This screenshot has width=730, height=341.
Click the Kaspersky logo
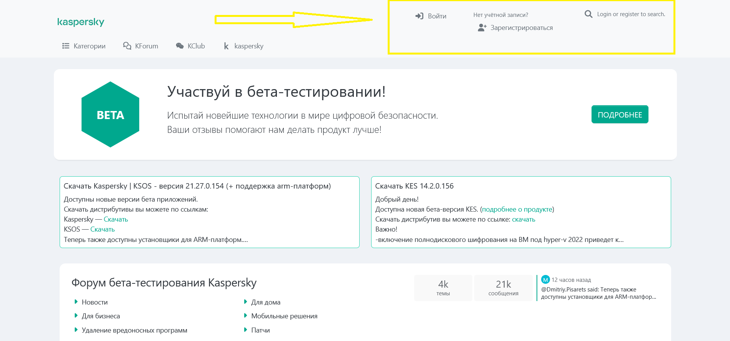coord(81,22)
